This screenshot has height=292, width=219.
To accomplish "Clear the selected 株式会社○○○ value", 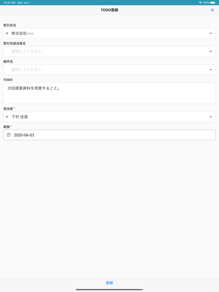I will 7,33.
